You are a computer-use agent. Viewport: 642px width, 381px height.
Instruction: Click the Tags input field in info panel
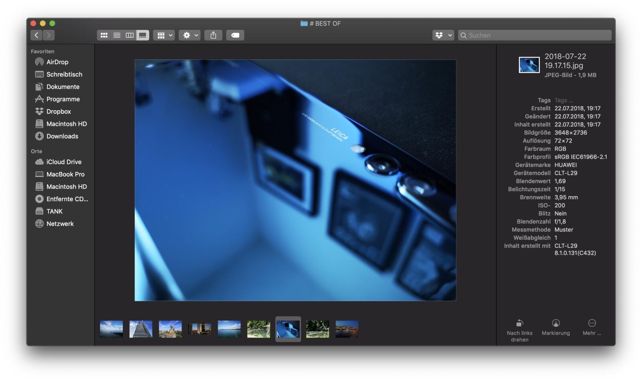[563, 100]
